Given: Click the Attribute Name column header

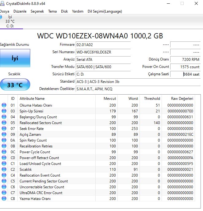Looking at the screenshot, I should (56, 99).
